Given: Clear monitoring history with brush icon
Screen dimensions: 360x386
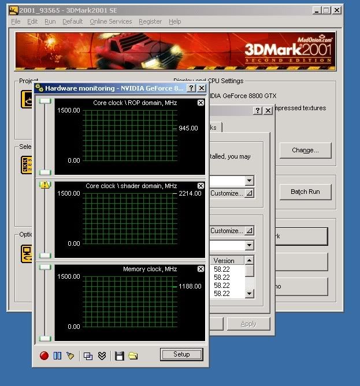Looking at the screenshot, I should [70, 356].
